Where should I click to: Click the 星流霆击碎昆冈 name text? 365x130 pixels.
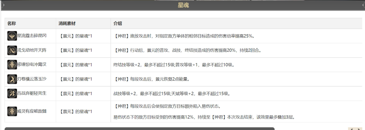click(x=32, y=36)
